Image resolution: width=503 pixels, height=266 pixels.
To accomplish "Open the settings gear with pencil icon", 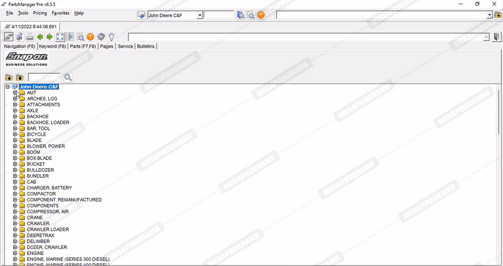I will coord(101,37).
